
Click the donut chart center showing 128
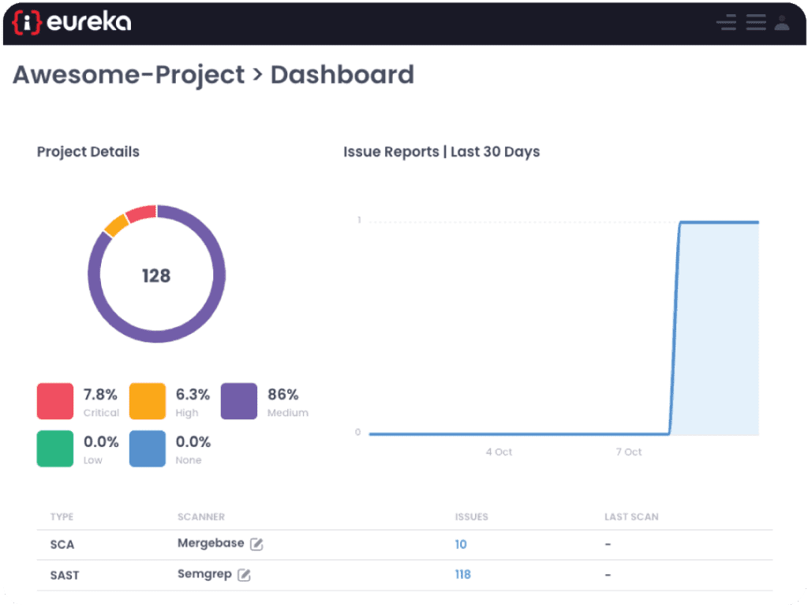pyautogui.click(x=156, y=276)
